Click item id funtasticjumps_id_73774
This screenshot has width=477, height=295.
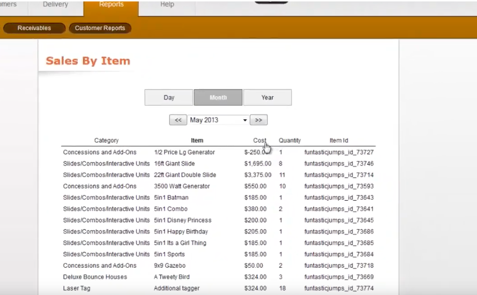click(x=339, y=288)
